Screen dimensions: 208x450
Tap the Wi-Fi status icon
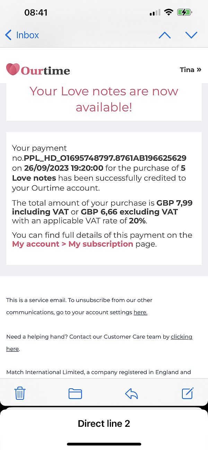[x=169, y=13]
